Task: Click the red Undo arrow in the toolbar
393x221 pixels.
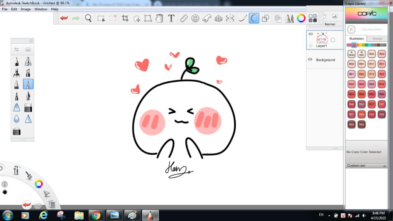Action: pos(64,18)
